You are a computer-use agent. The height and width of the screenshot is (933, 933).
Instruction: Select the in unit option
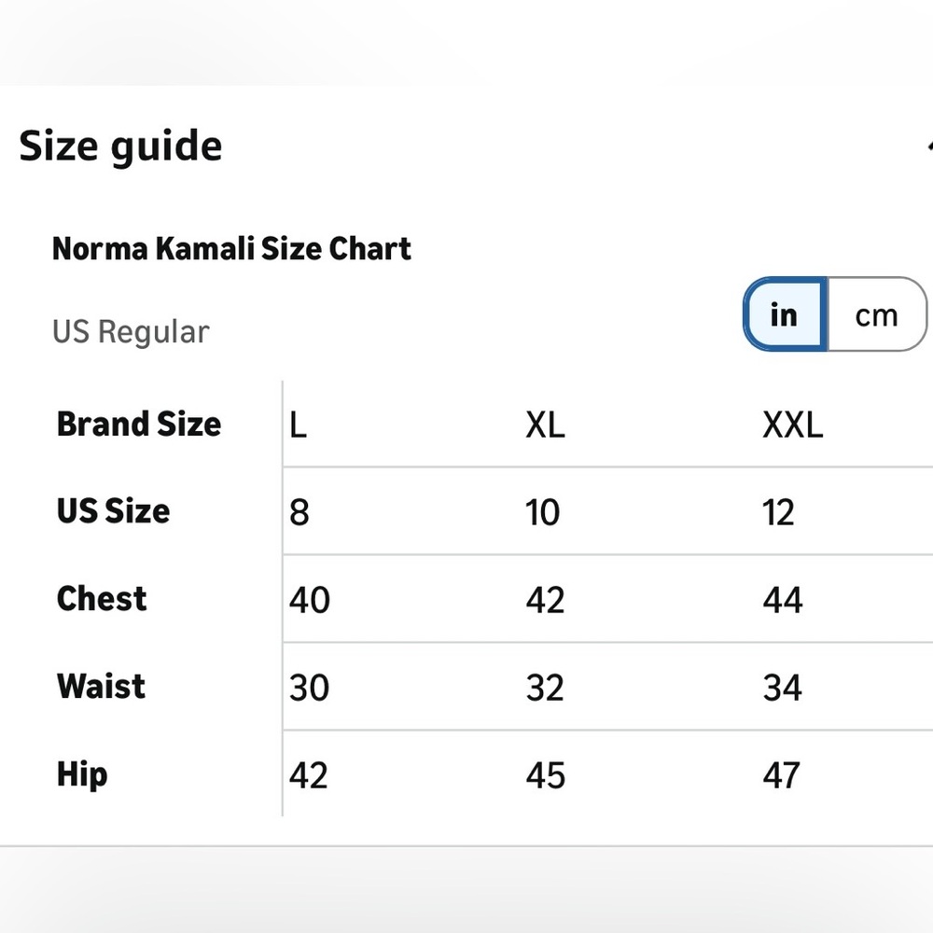coord(785,314)
